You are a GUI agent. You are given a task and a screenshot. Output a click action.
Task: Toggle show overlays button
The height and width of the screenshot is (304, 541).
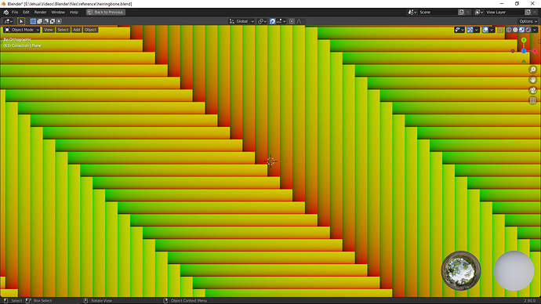(x=485, y=30)
